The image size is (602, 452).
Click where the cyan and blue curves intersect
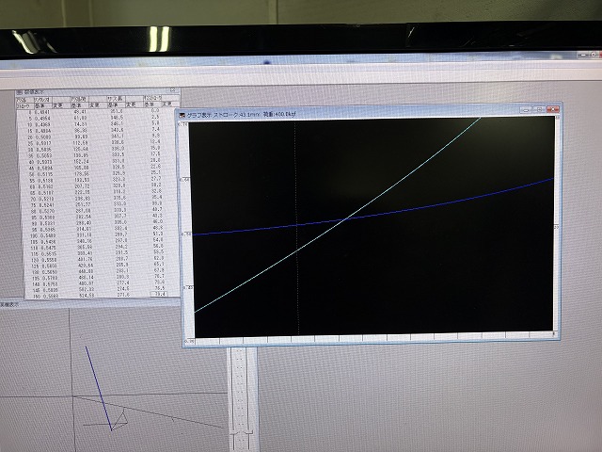346,218
